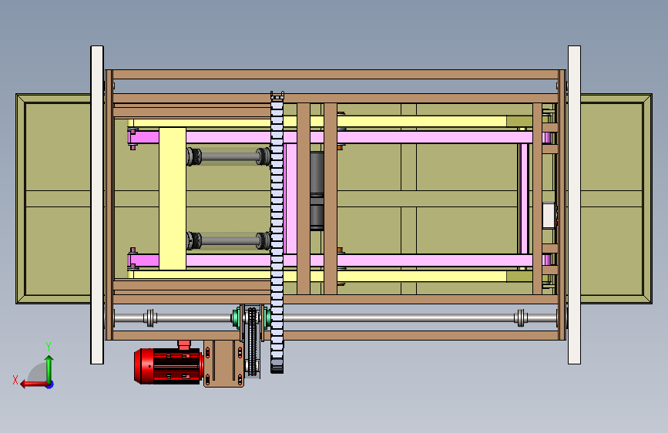This screenshot has height=433, width=668.
Task: Select the vertical cable drag chain
Action: (277, 232)
